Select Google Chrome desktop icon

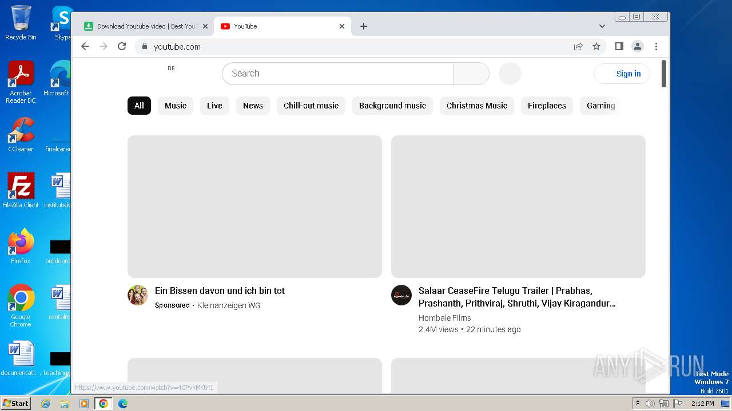21,306
